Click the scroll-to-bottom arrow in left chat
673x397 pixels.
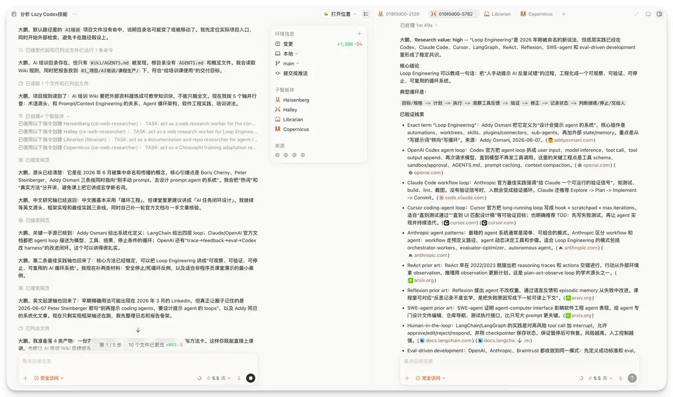point(138,330)
